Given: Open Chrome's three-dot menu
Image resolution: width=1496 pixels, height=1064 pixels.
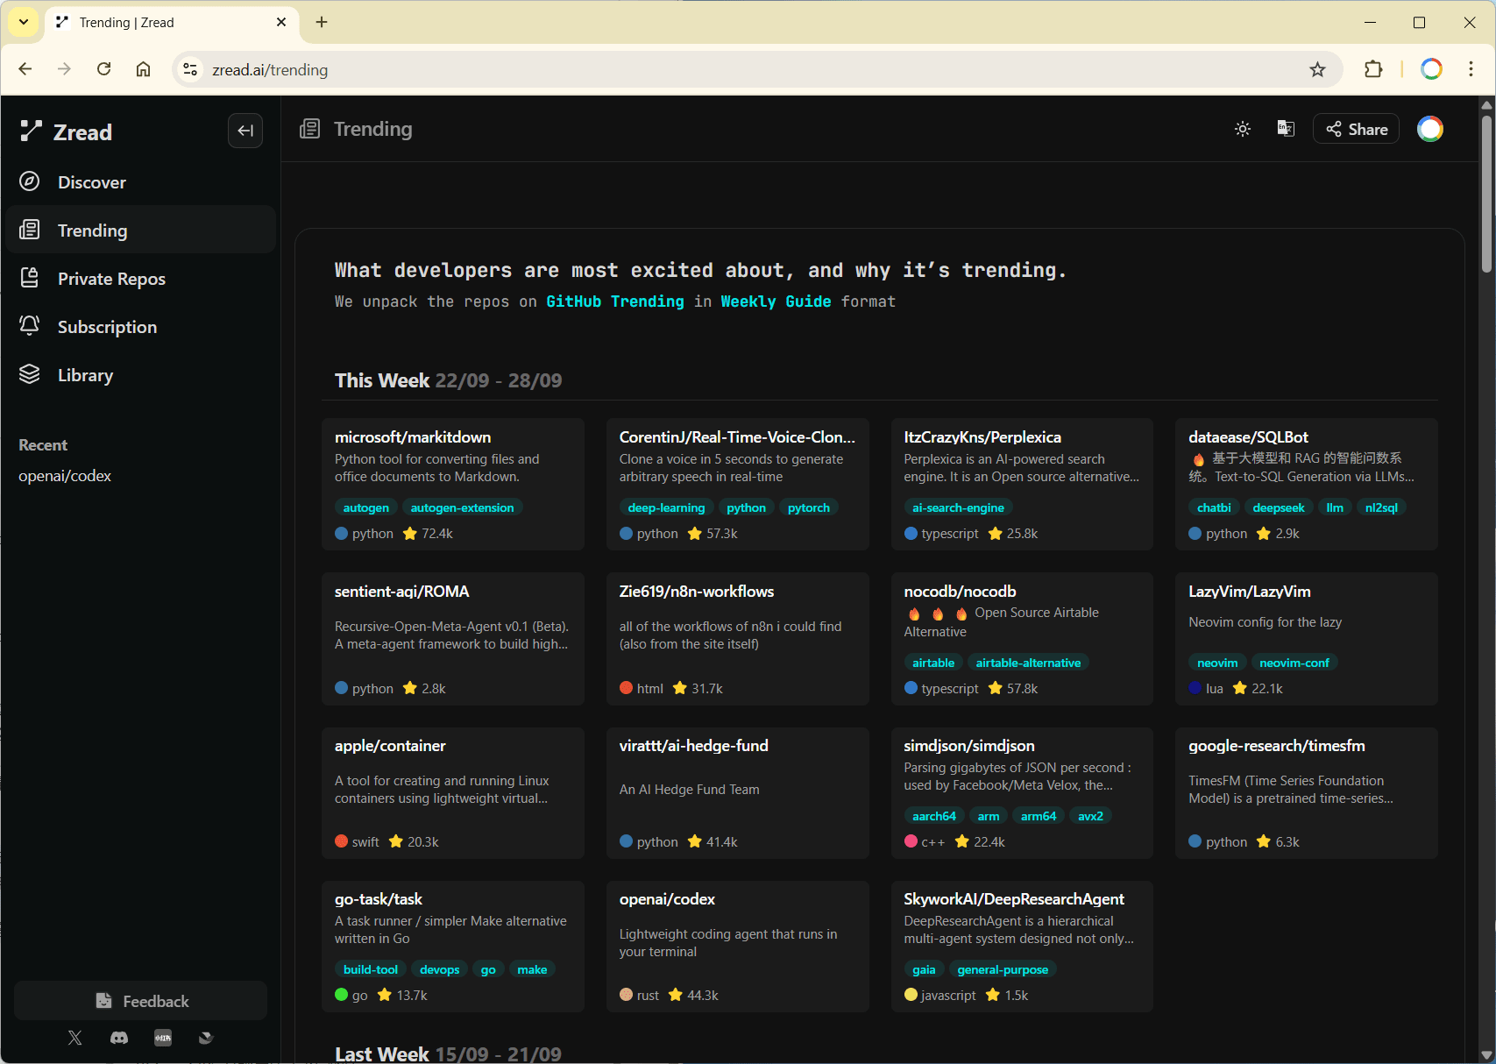Looking at the screenshot, I should pyautogui.click(x=1471, y=69).
